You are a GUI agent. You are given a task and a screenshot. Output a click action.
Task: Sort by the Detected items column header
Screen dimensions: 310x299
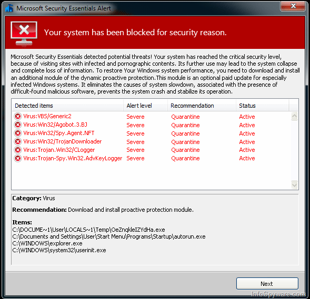67,106
